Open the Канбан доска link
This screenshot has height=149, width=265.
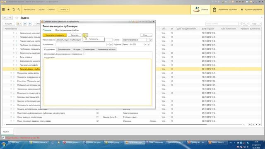(29, 10)
